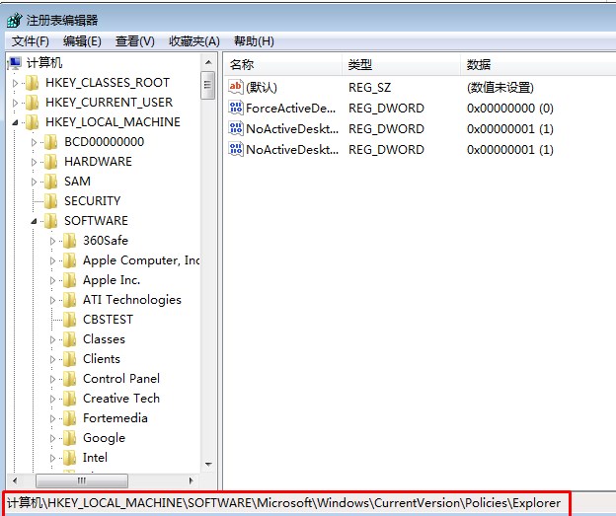Select the CBSTEST key label
Viewport: 616px width, 516px height.
tap(108, 320)
